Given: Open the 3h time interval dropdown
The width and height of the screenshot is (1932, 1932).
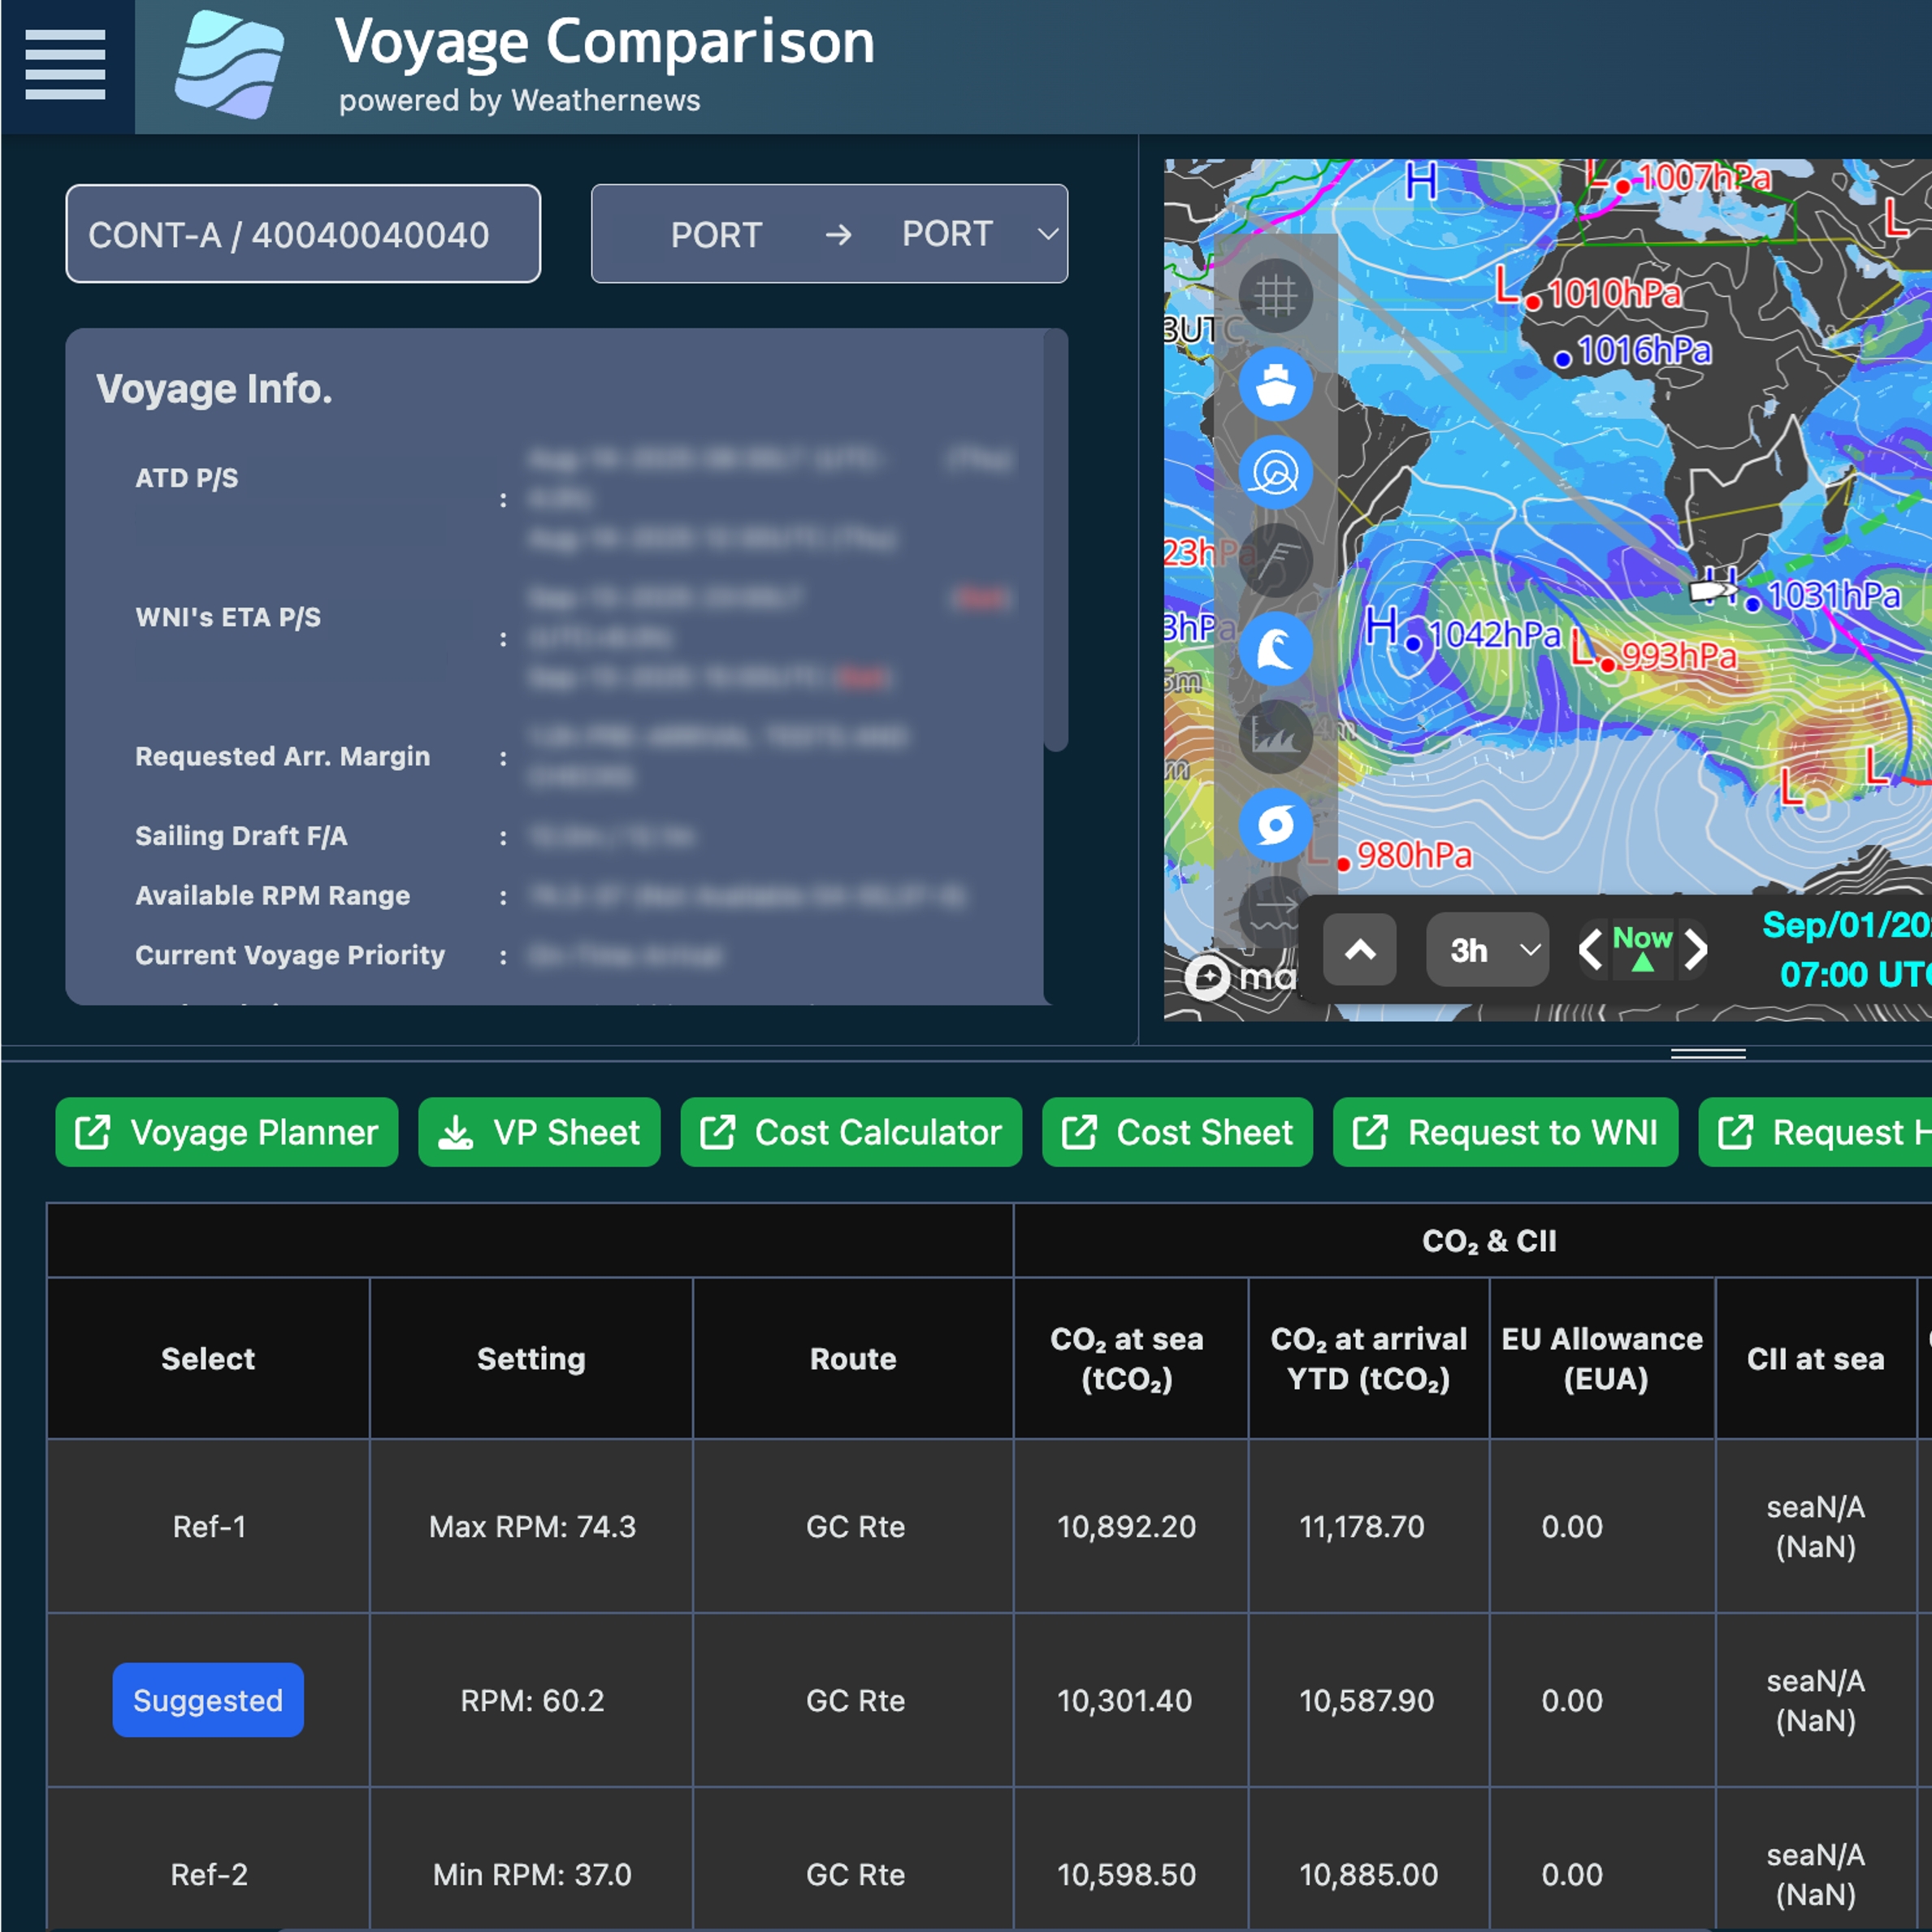Looking at the screenshot, I should pyautogui.click(x=1487, y=950).
